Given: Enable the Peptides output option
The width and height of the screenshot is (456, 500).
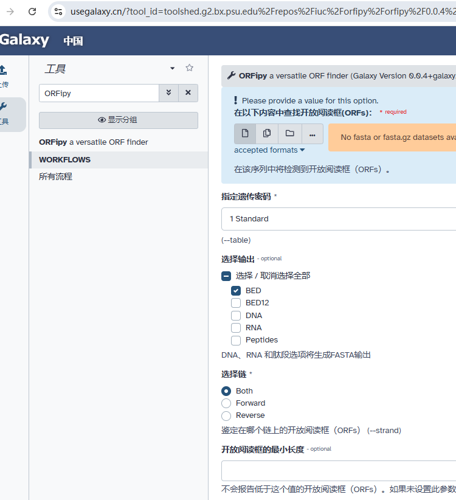Looking at the screenshot, I should (235, 340).
